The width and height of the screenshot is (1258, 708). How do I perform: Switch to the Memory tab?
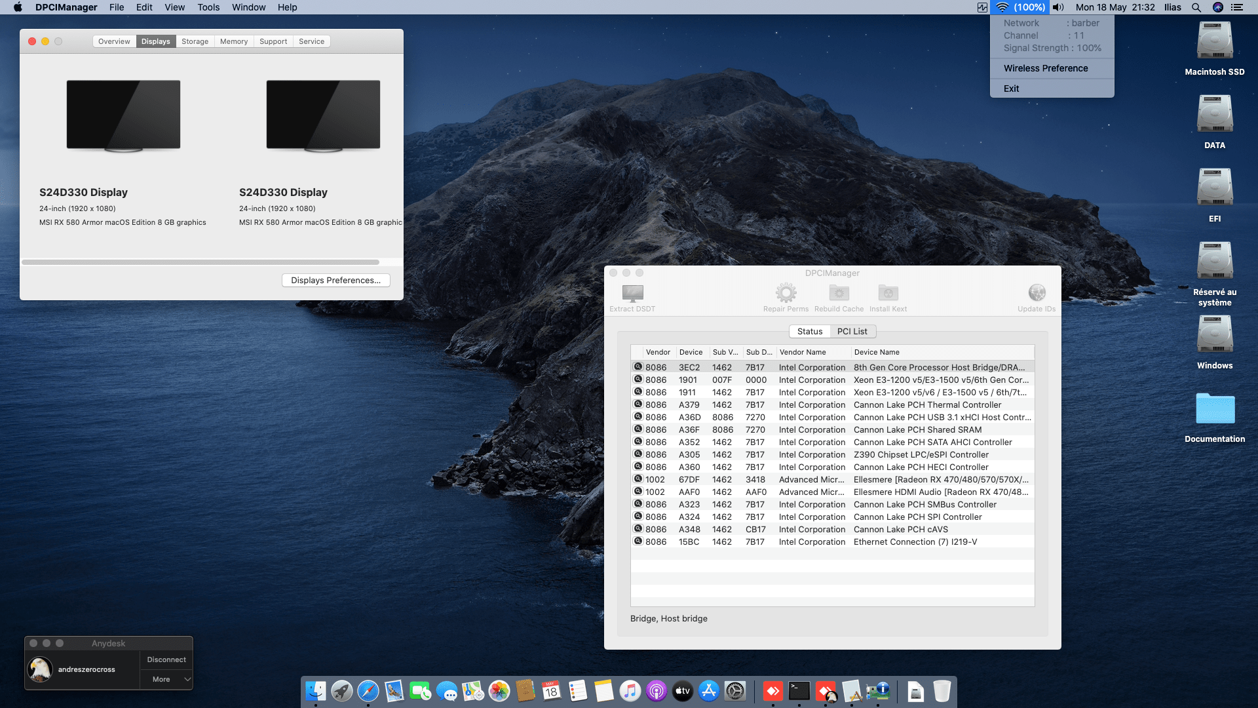[x=234, y=41]
